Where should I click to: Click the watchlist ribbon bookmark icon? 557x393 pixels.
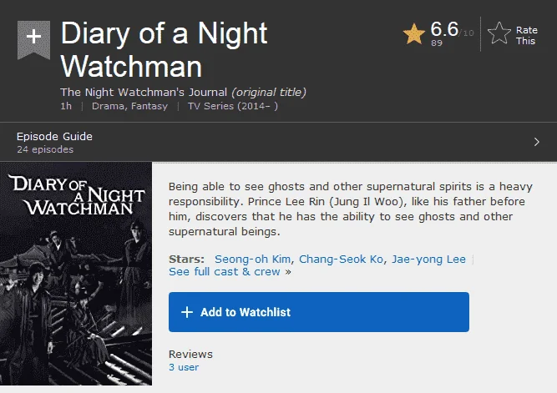33,40
